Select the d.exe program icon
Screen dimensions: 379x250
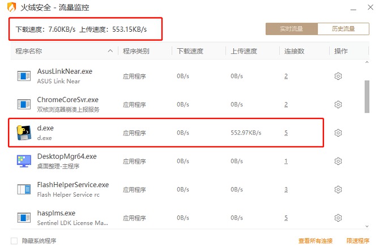pos(24,133)
